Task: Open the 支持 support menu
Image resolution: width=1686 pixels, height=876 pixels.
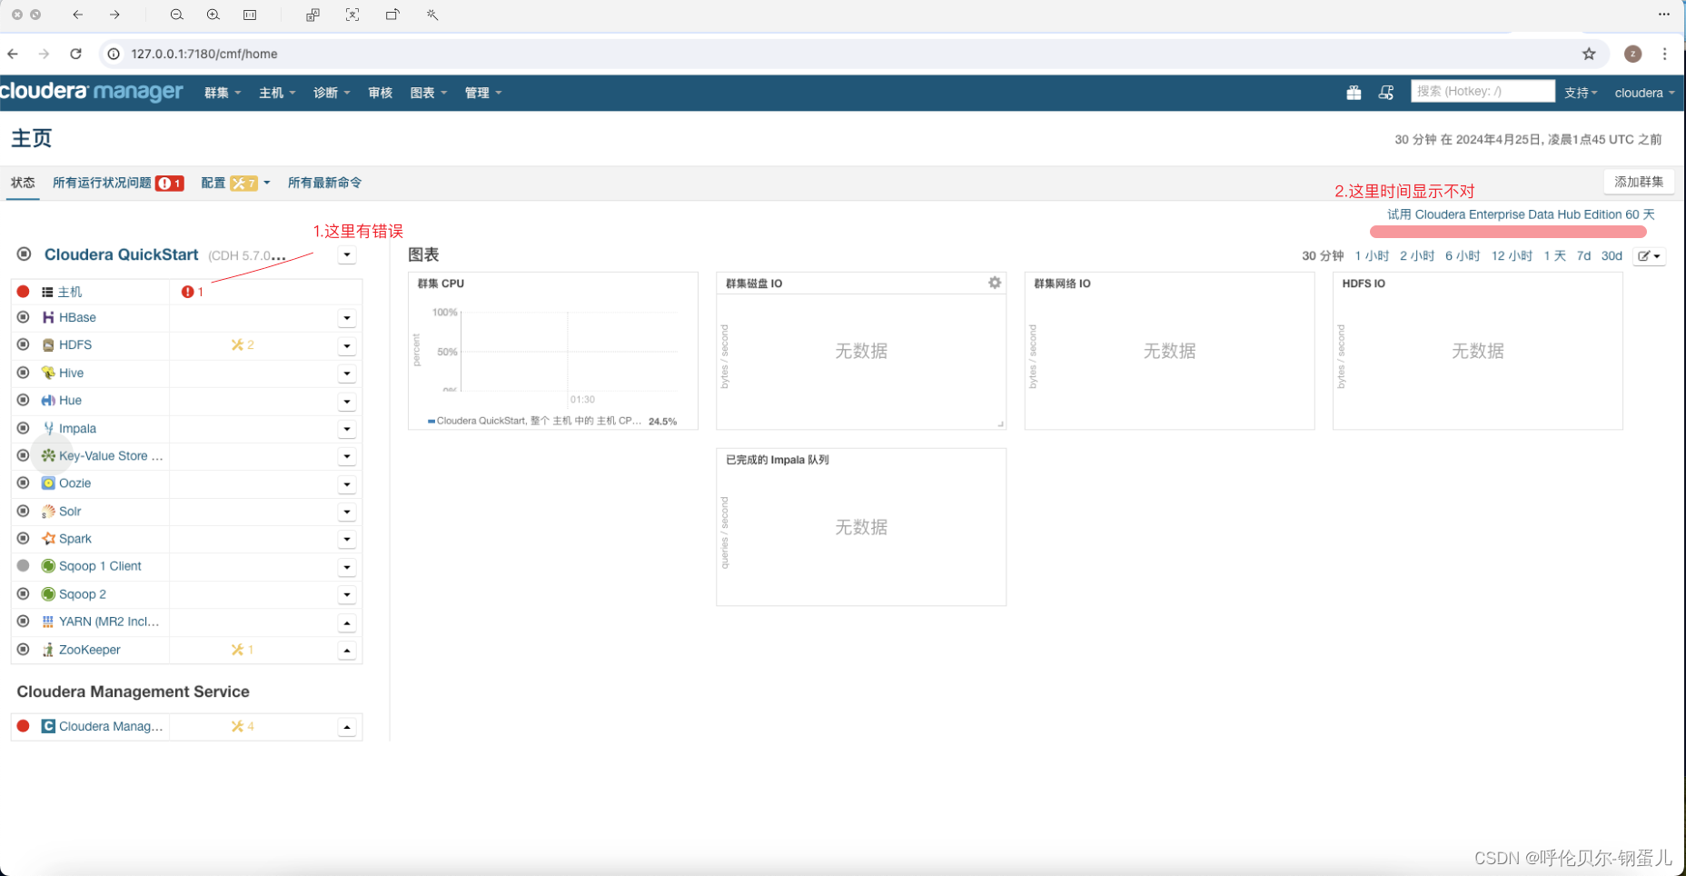Action: (1581, 93)
